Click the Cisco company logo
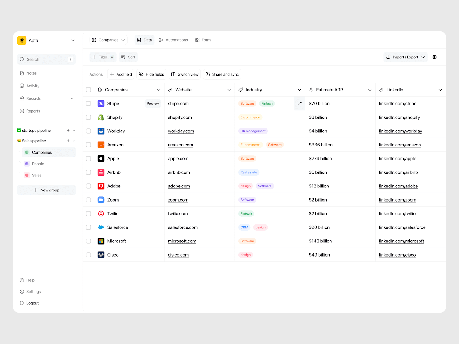 pos(101,255)
